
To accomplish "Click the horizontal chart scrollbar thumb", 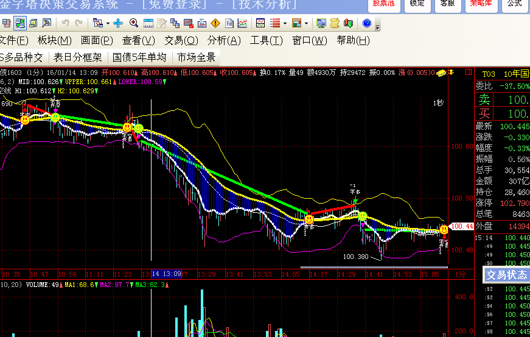I will coord(374,268).
